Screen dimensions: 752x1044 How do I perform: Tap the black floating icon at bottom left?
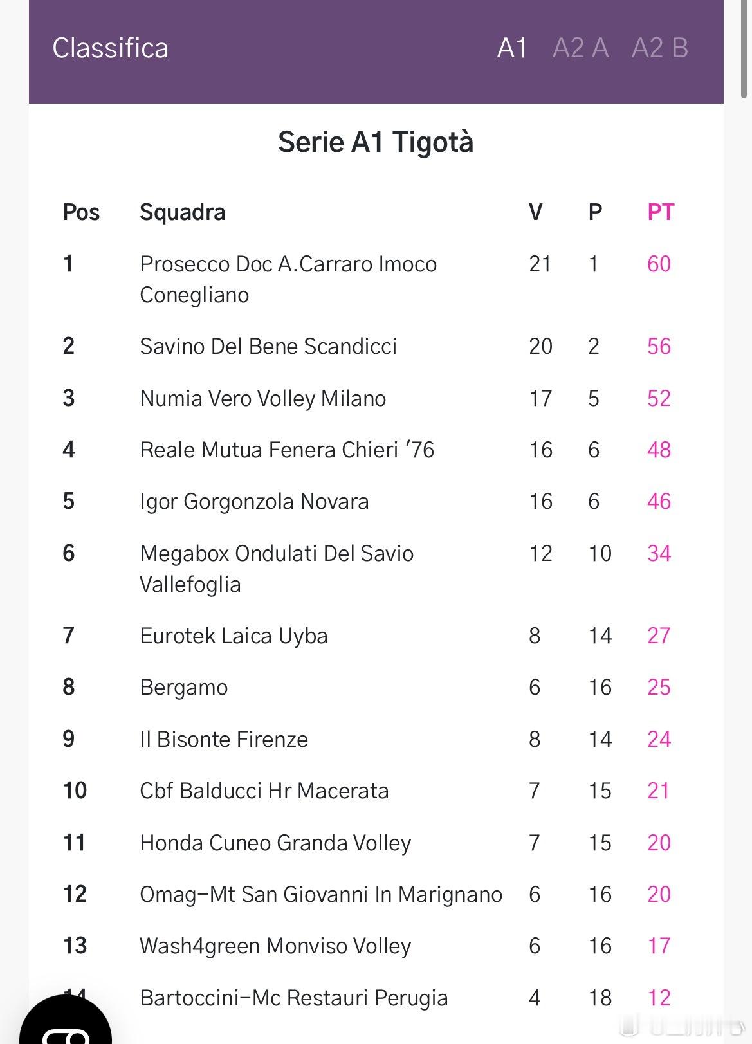coord(66,1021)
